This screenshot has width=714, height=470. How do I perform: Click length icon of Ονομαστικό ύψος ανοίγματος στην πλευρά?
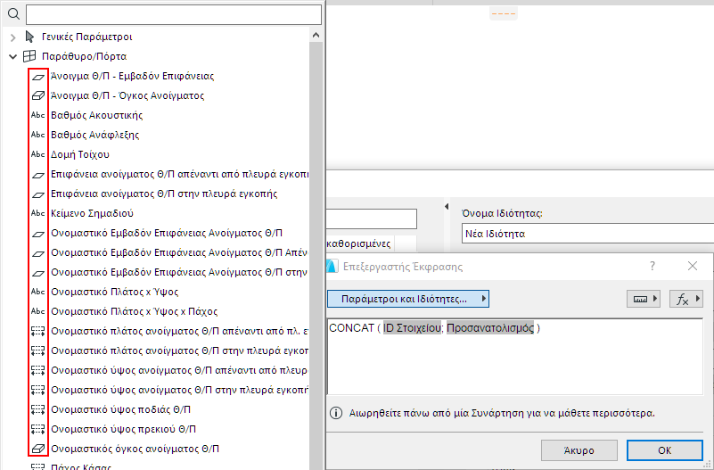[37, 390]
